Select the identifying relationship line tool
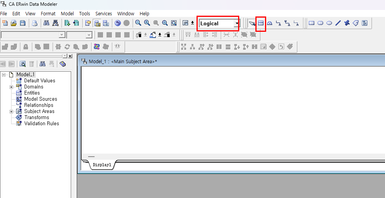 point(278,23)
